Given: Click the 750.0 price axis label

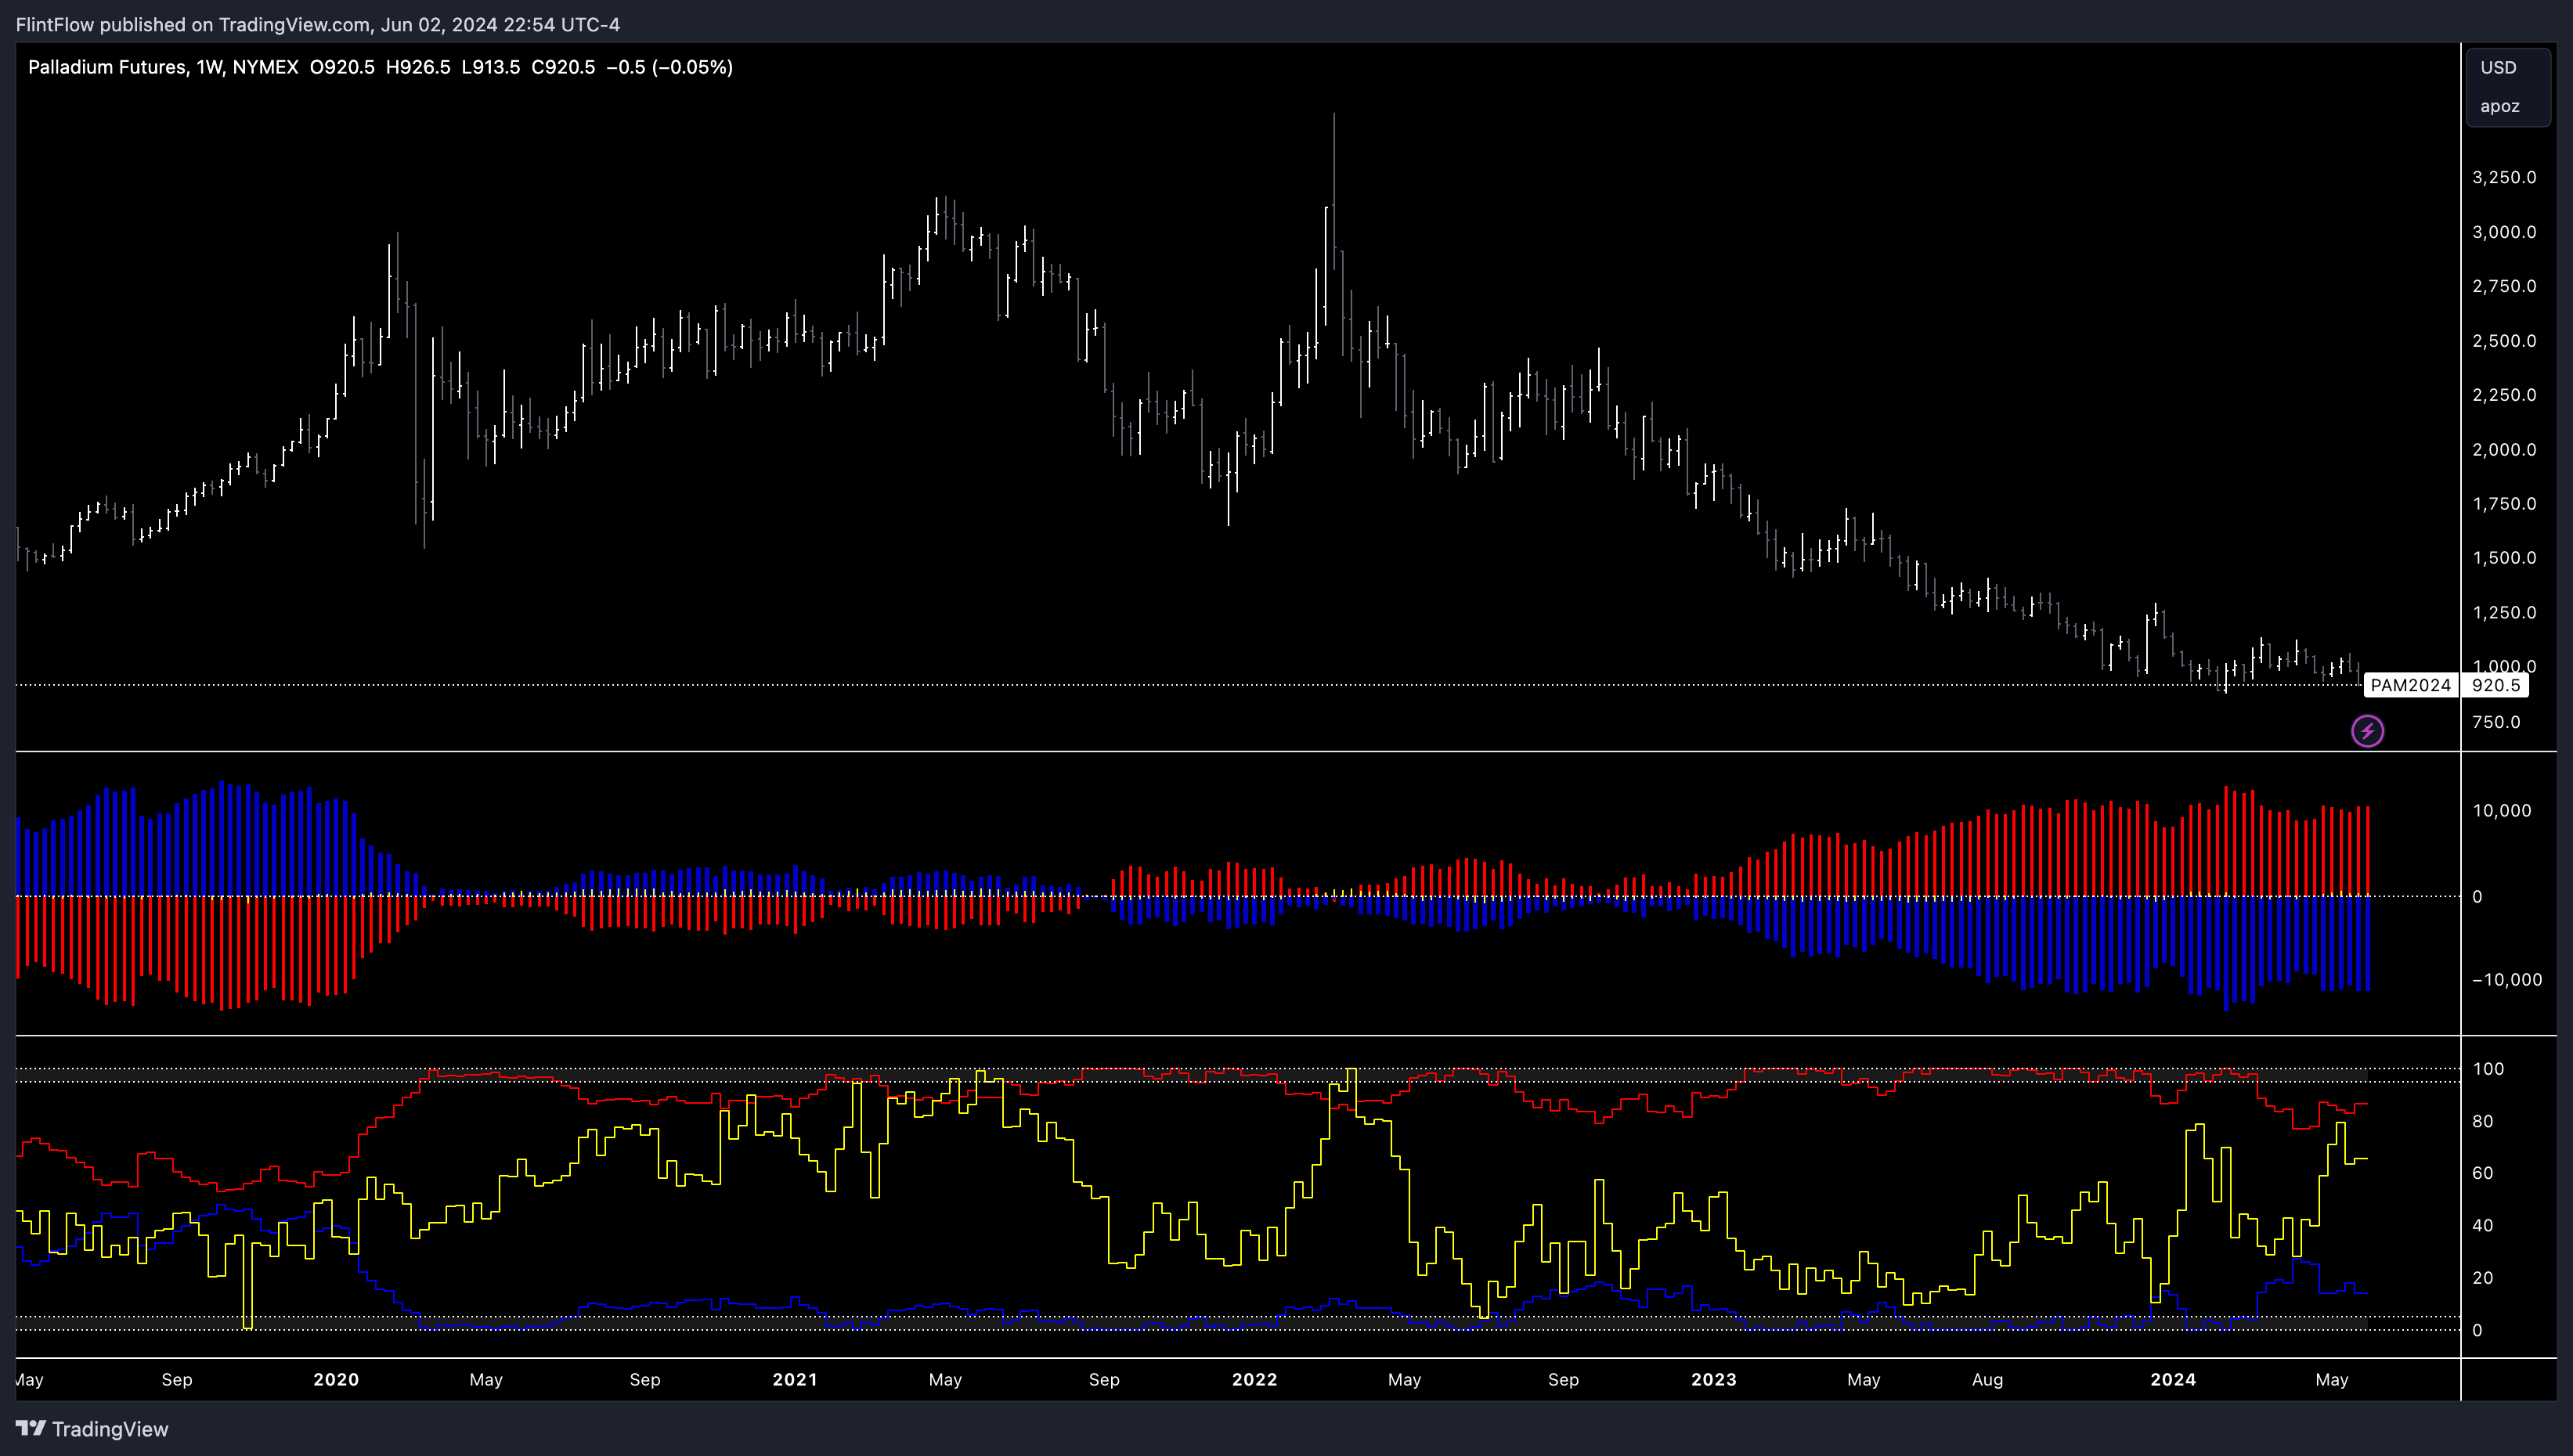Looking at the screenshot, I should click(2496, 722).
